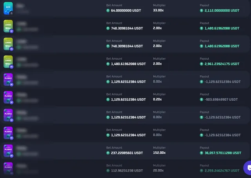Image resolution: width=251 pixels, height=178 pixels.
Task: Click the USDT coin icon beside the 36,057.57011288 payout
Action: 201,153
